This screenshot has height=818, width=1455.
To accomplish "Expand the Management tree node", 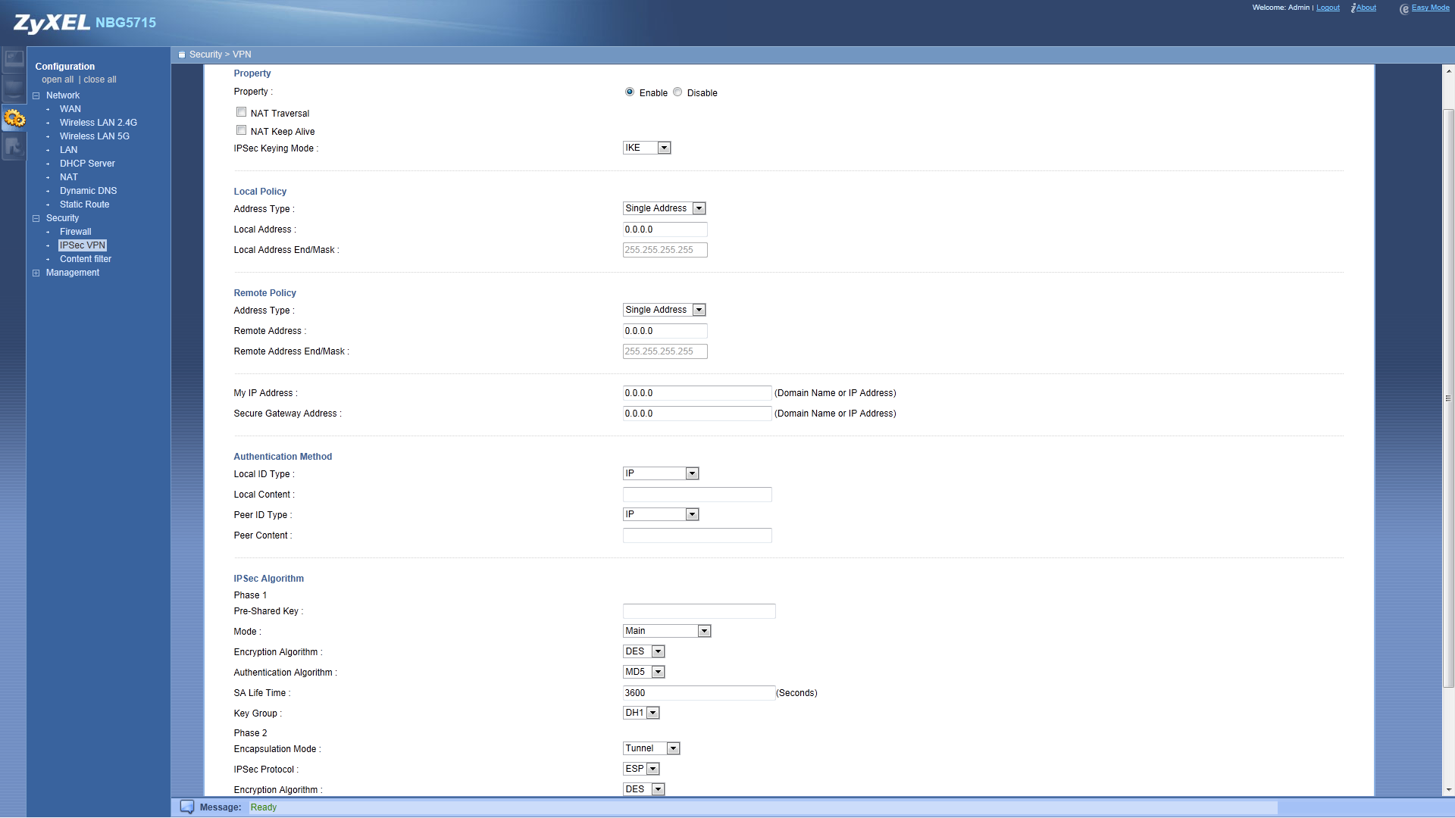I will click(36, 273).
